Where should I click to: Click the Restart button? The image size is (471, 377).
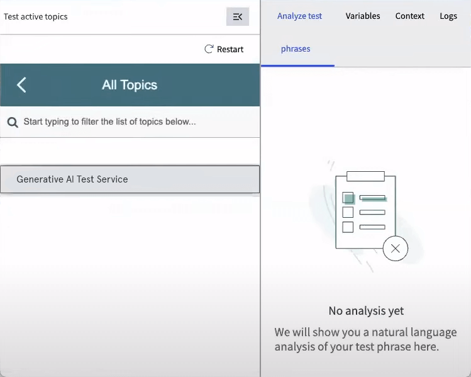tap(224, 49)
